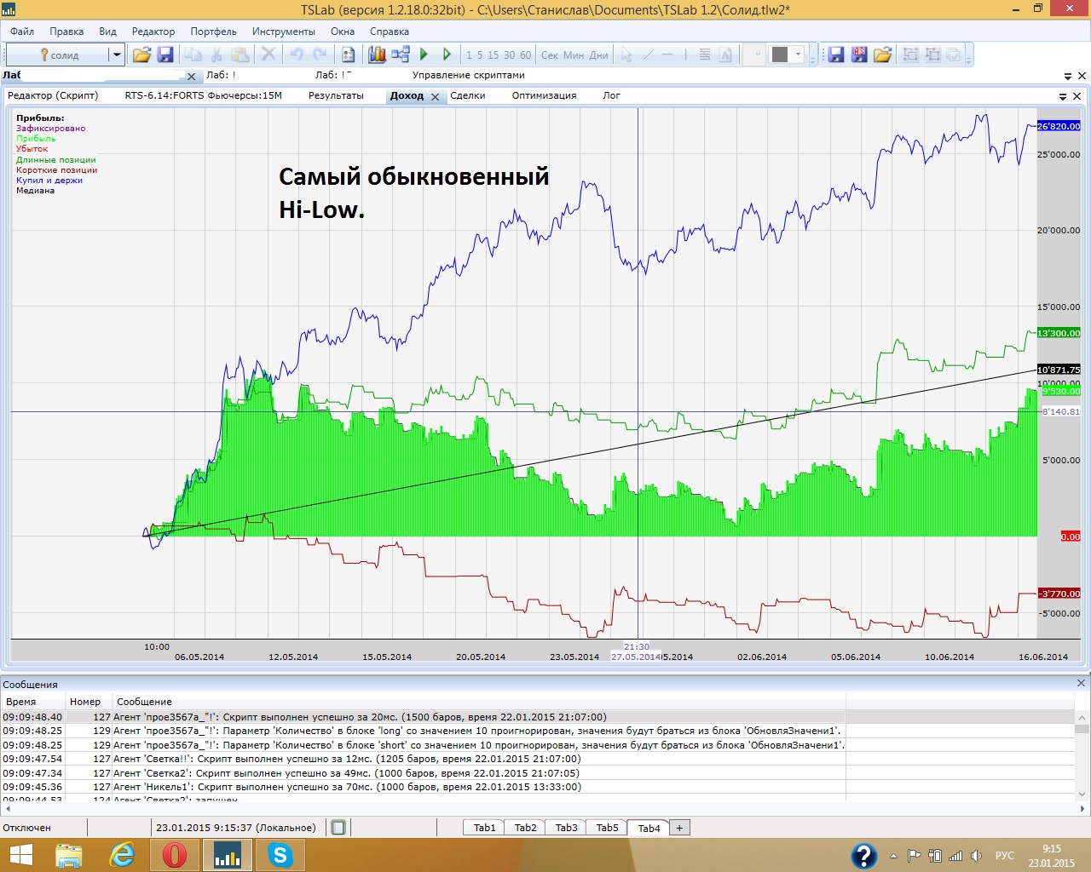Click the Redo arrow icon
Viewport: 1091px width, 872px height.
tap(320, 54)
